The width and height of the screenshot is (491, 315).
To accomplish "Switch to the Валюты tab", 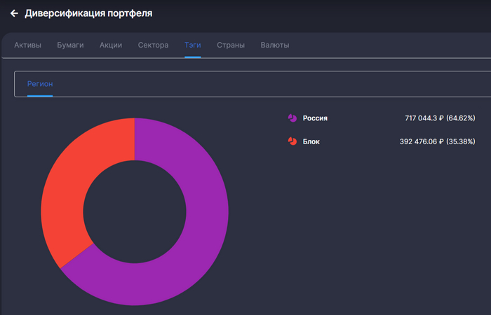I will 275,45.
